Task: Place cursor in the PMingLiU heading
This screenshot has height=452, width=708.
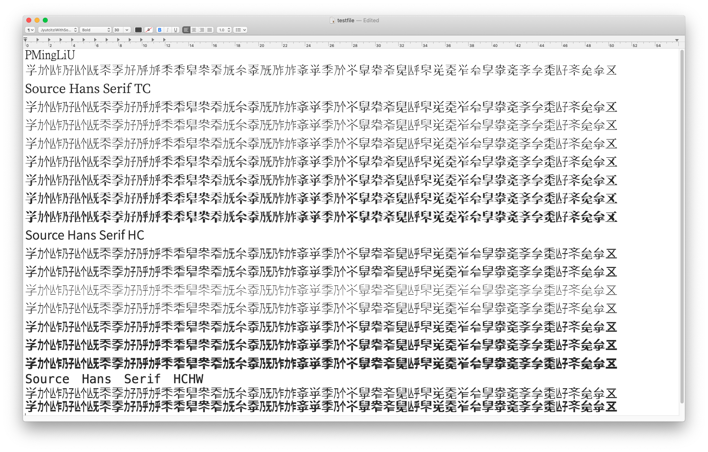Action: 50,55
